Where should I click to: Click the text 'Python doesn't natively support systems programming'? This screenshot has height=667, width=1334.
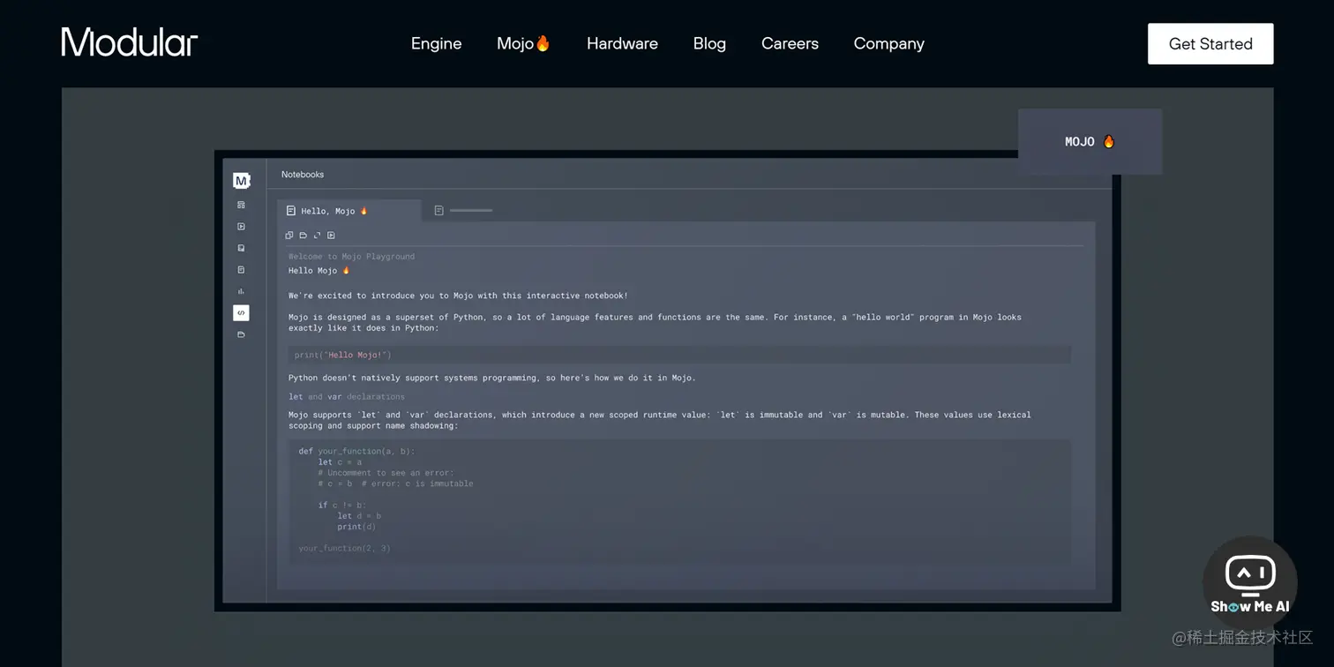(x=492, y=378)
